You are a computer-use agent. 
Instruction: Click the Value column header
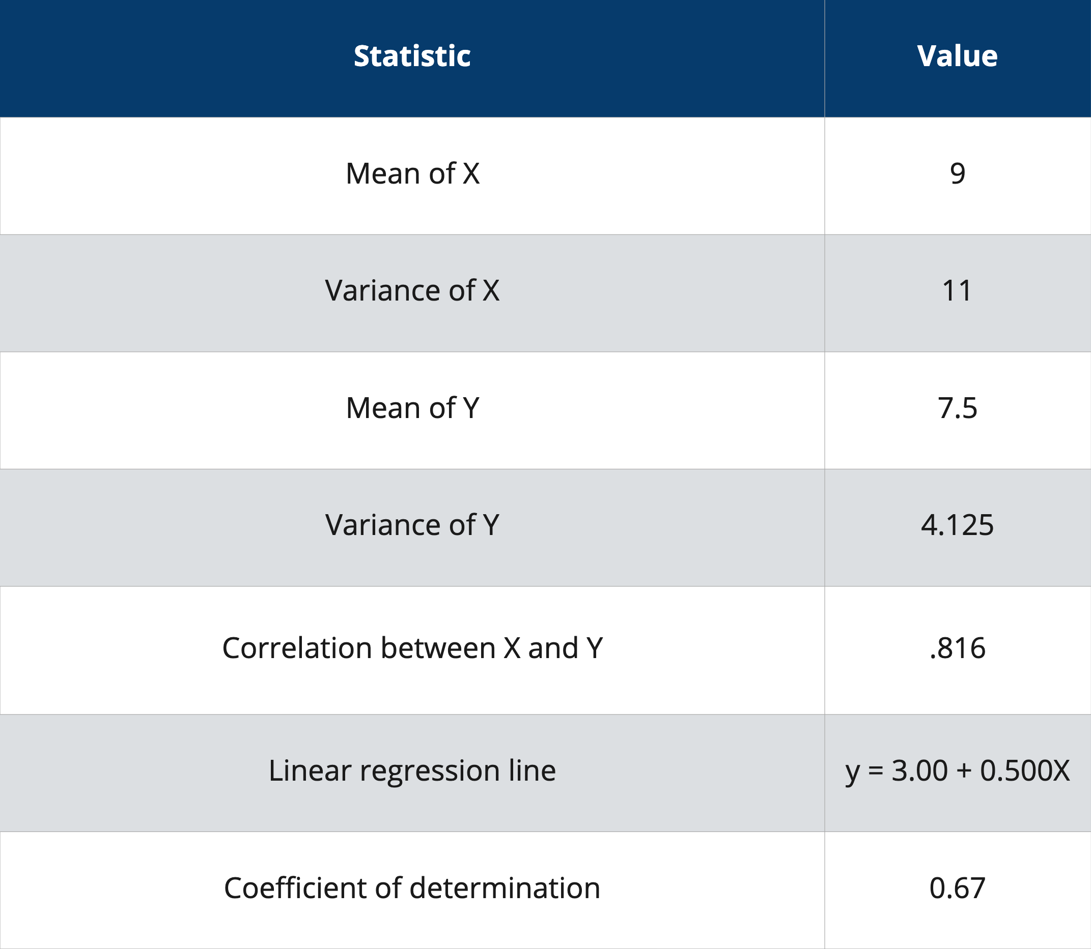click(957, 56)
